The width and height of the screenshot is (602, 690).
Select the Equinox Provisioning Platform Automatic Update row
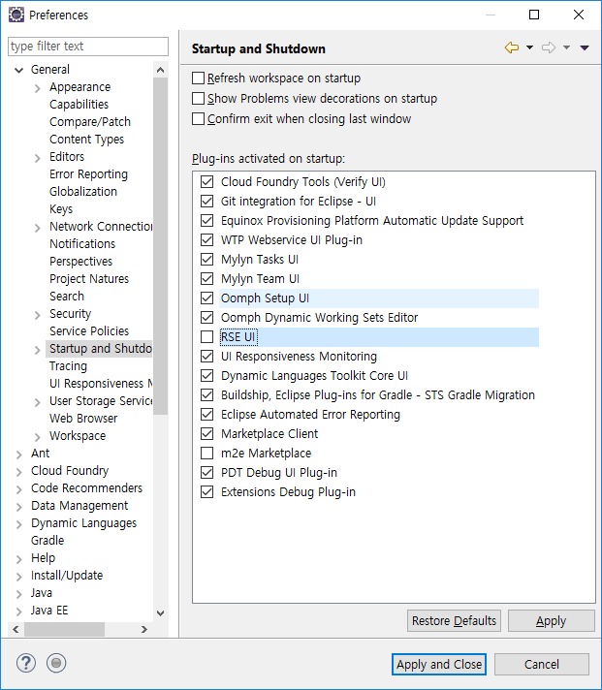point(372,220)
